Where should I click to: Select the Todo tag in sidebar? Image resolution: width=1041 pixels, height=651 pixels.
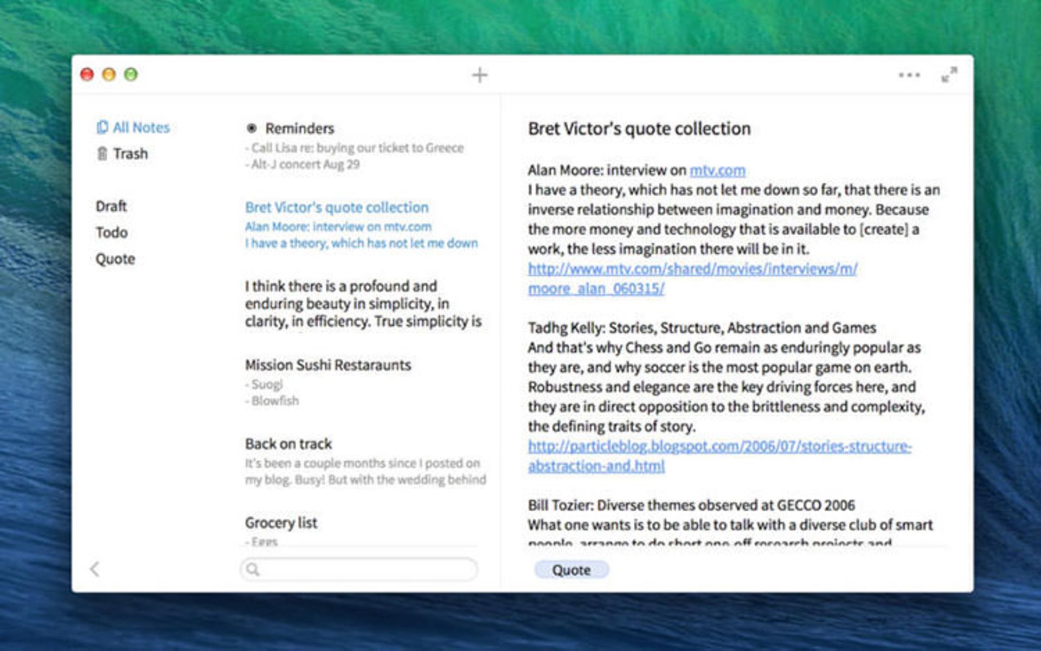pyautogui.click(x=112, y=233)
